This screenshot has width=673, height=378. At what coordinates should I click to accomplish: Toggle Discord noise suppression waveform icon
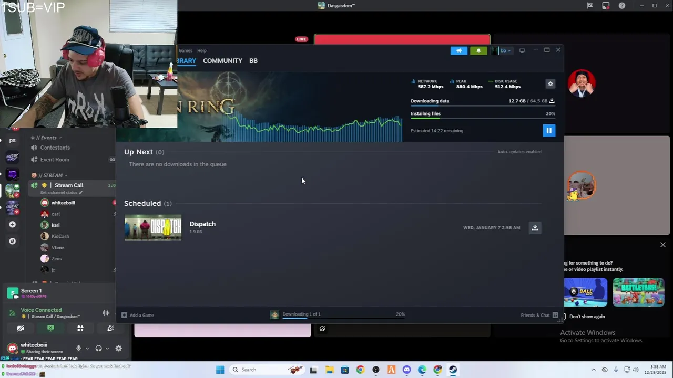point(106,313)
